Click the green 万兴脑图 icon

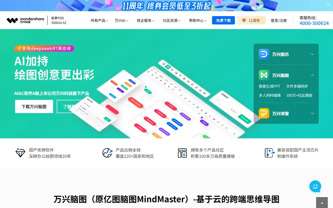pyautogui.click(x=264, y=75)
